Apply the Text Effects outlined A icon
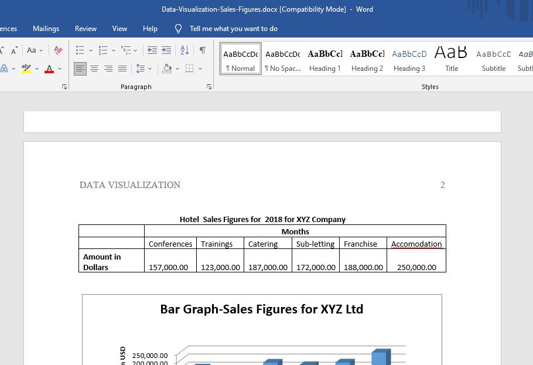 (x=4, y=69)
